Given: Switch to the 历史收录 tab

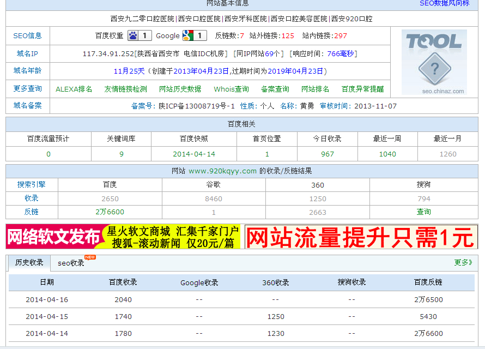Looking at the screenshot, I should point(29,263).
